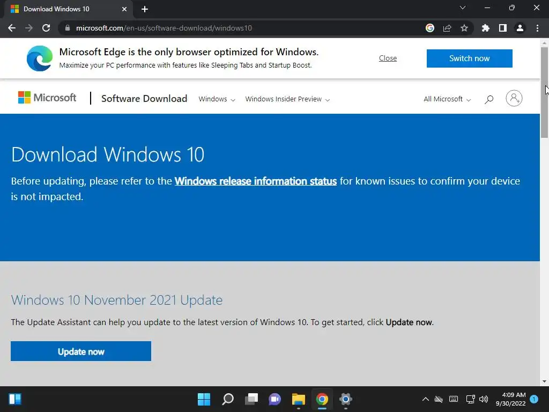The image size is (549, 412).
Task: Share this page using the share icon
Action: coord(447,28)
